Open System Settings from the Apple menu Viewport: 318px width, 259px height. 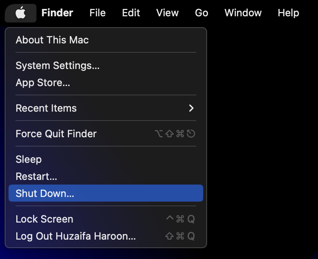pos(57,66)
